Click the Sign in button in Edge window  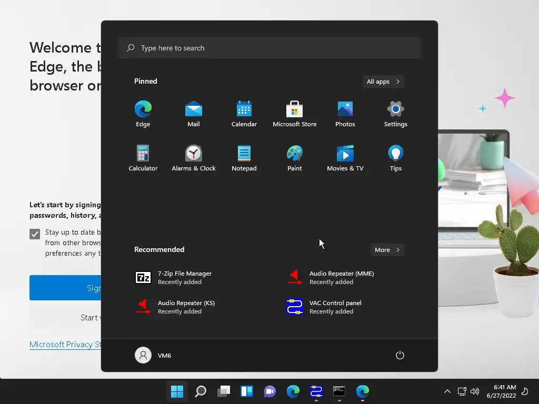click(x=65, y=288)
